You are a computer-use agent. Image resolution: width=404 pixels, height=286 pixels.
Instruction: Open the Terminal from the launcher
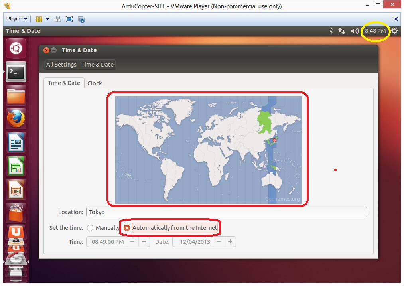[16, 72]
